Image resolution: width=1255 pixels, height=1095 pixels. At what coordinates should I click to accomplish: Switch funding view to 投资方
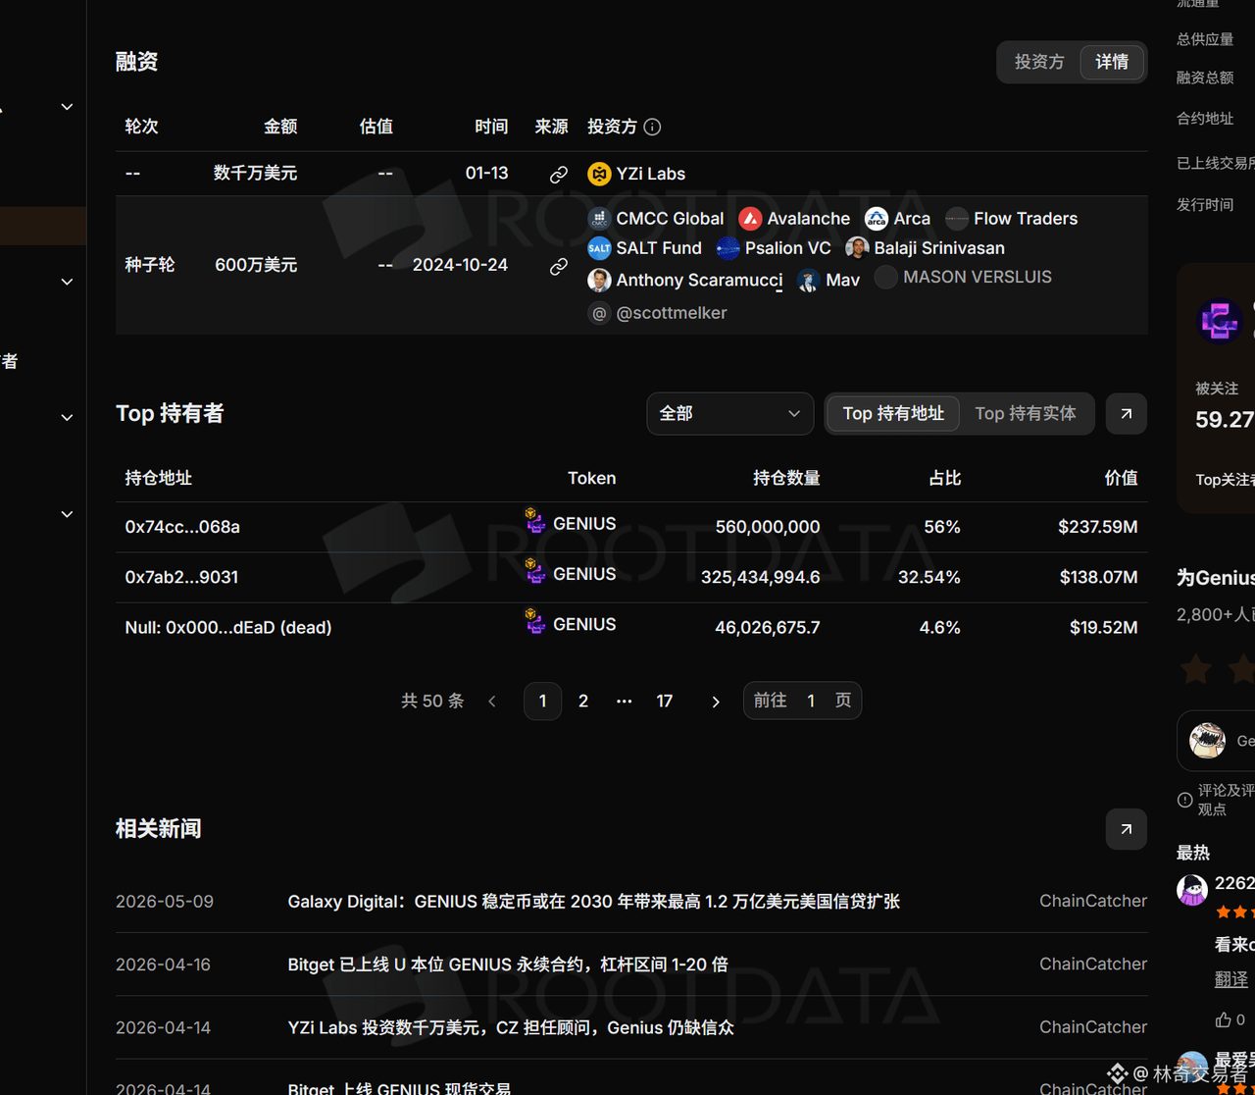pyautogui.click(x=1039, y=62)
